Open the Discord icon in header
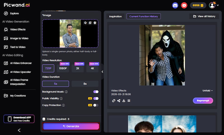This screenshot has width=224, height=135. tap(175, 6)
